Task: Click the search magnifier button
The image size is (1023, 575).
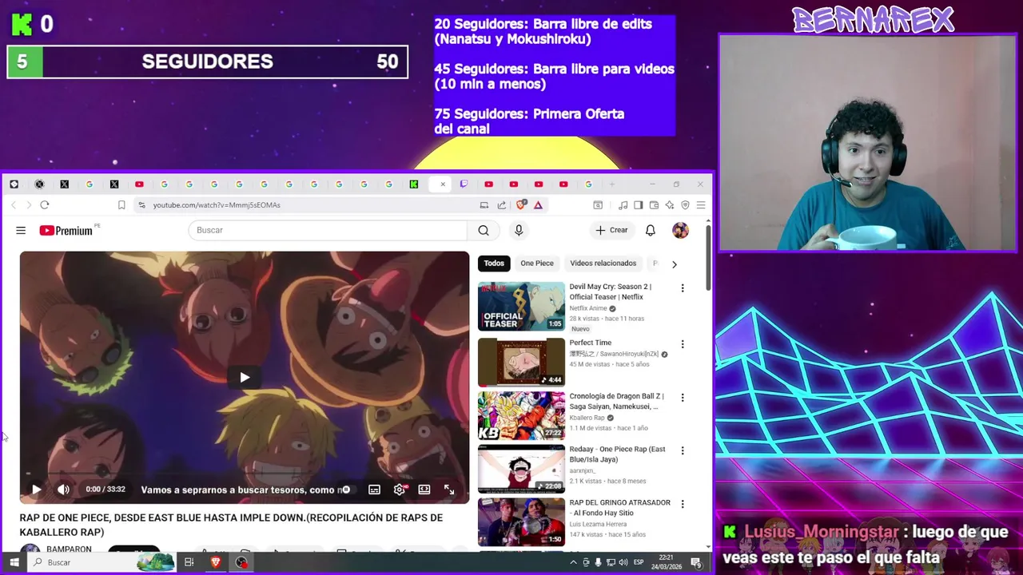Action: (484, 230)
